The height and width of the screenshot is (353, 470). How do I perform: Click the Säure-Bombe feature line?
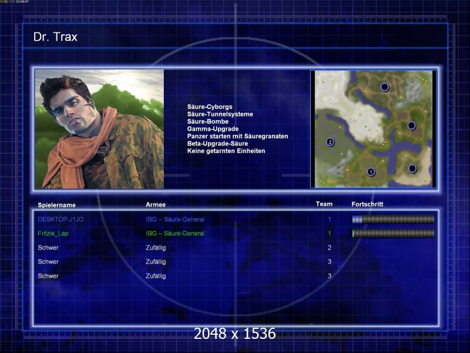pos(208,121)
